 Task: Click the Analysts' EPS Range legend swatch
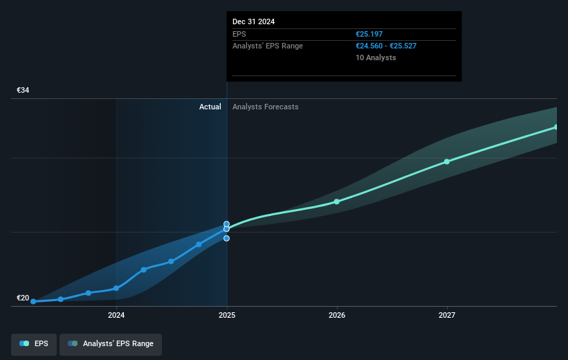click(x=73, y=343)
